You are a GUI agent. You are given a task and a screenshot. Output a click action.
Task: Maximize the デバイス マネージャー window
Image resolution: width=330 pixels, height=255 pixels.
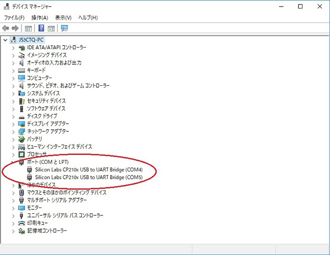coord(300,7)
